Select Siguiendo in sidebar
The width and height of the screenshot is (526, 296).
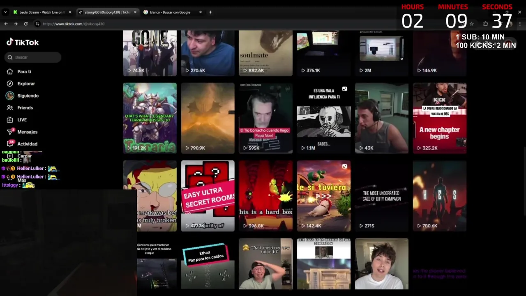point(28,95)
